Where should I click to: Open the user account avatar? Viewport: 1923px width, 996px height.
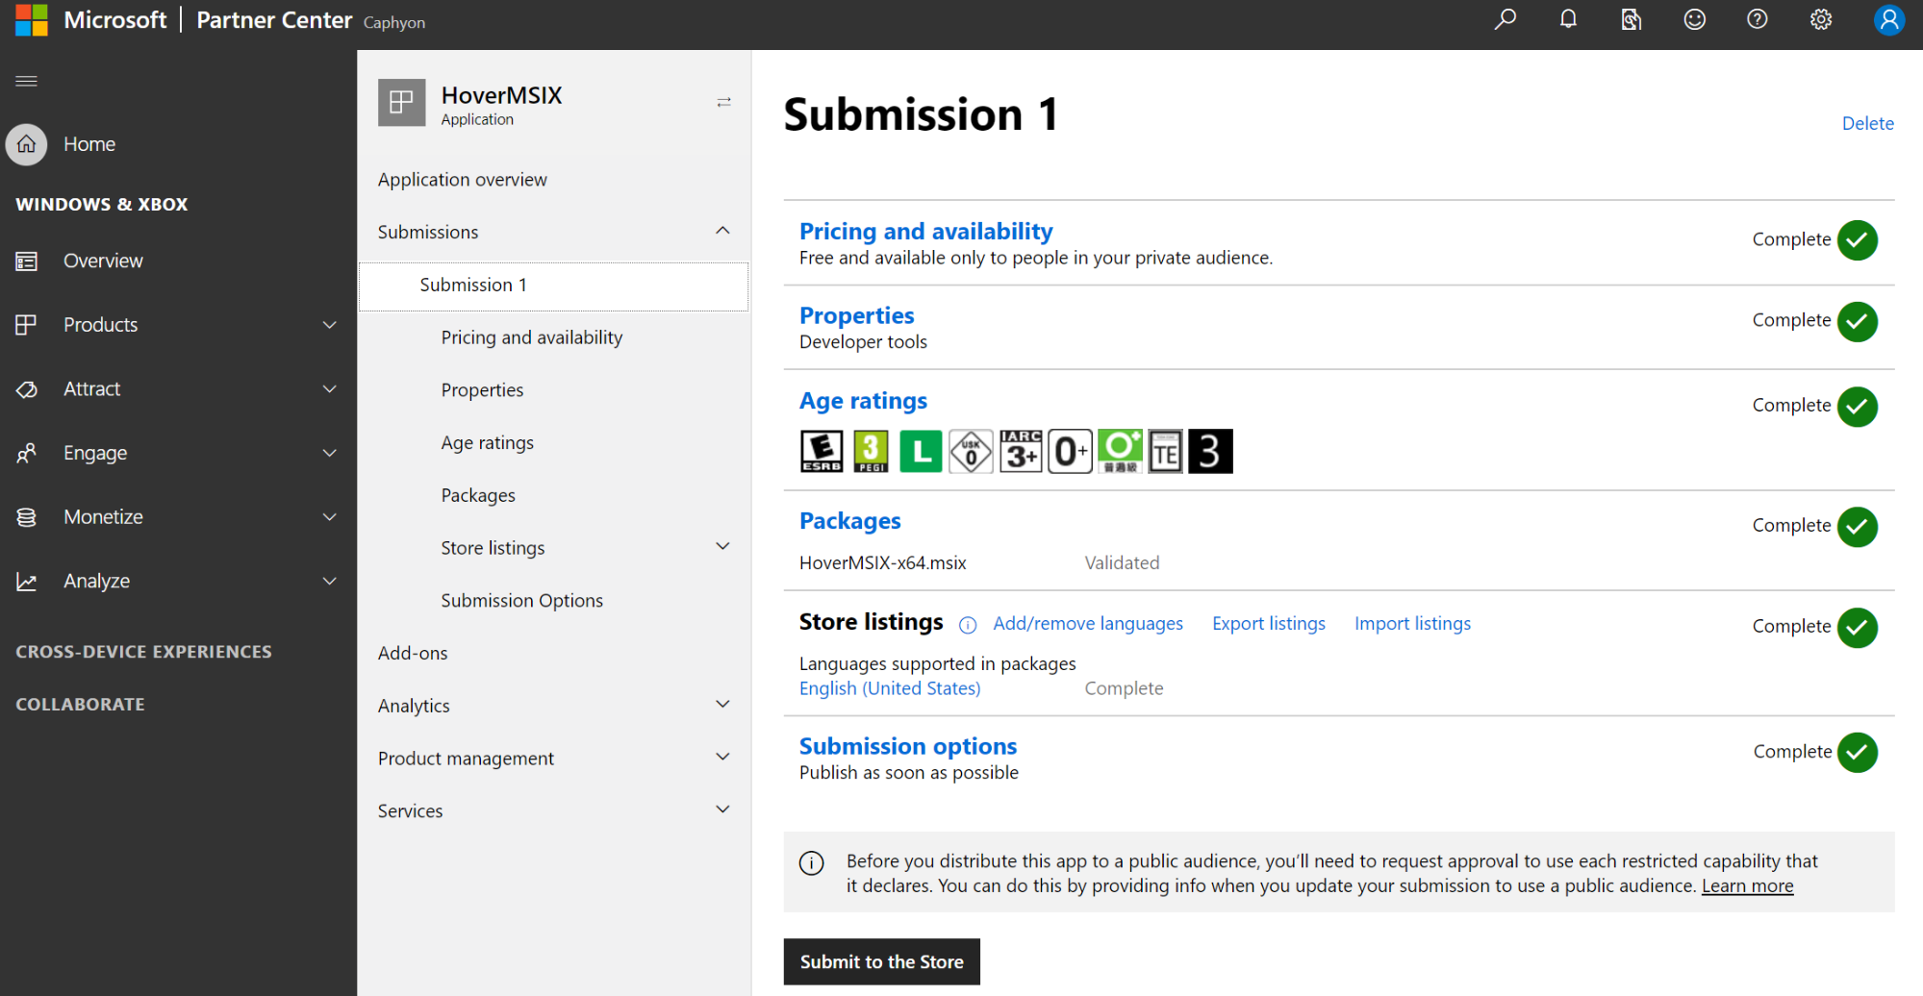tap(1889, 19)
